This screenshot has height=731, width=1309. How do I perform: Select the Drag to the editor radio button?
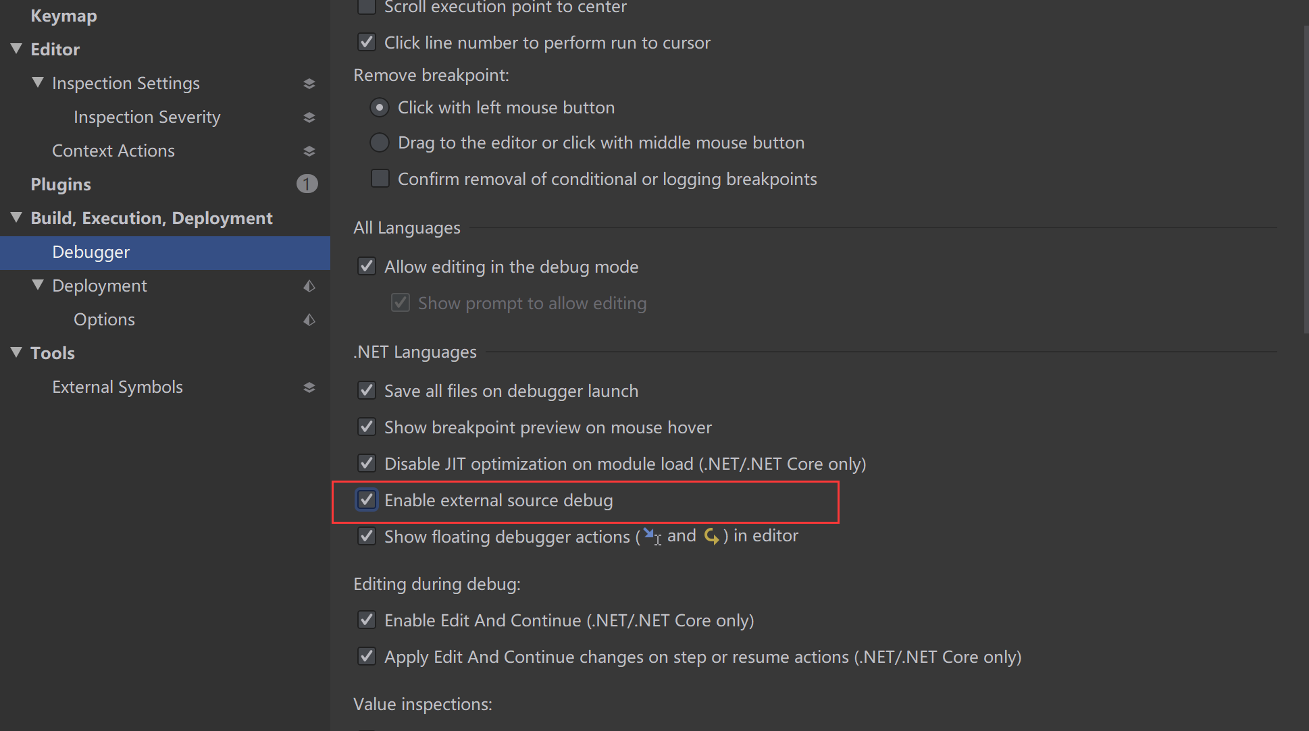[x=380, y=142]
